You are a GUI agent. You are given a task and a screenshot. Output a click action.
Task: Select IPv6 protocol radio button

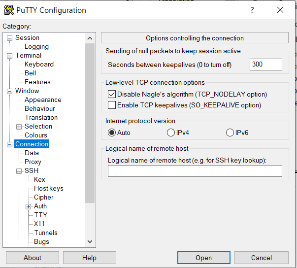(230, 133)
